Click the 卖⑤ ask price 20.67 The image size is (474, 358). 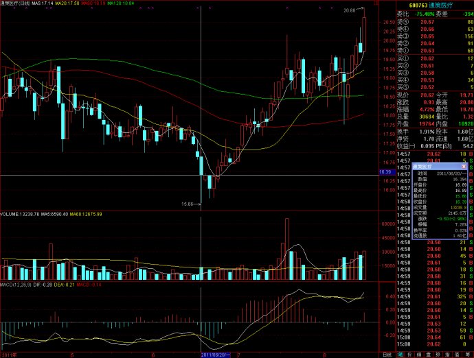tap(427, 22)
